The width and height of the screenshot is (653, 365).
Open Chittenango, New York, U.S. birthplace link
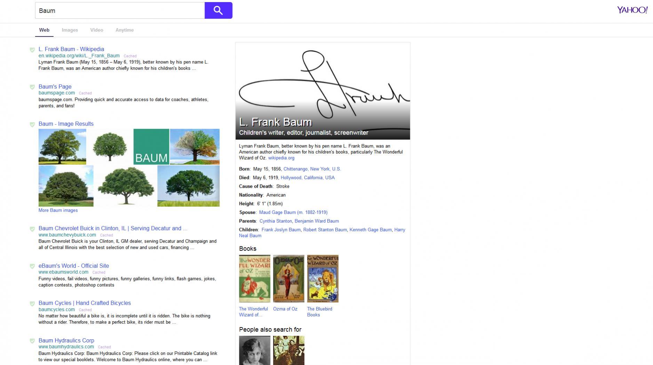point(312,169)
